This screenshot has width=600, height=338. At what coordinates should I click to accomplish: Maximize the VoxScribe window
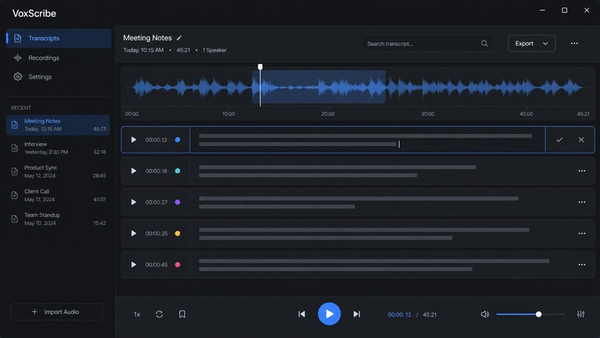coord(564,10)
